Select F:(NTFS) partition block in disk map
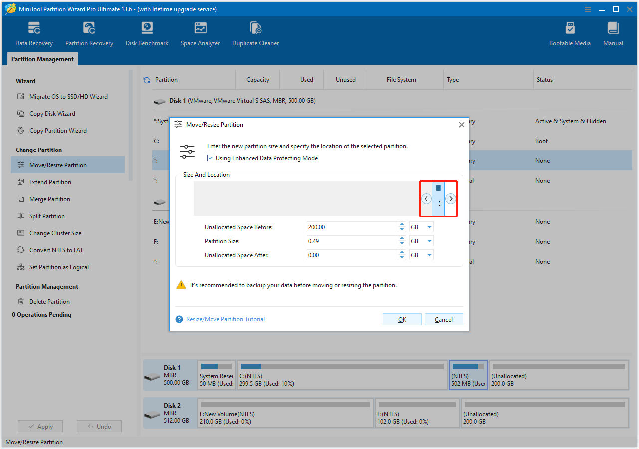 point(417,413)
